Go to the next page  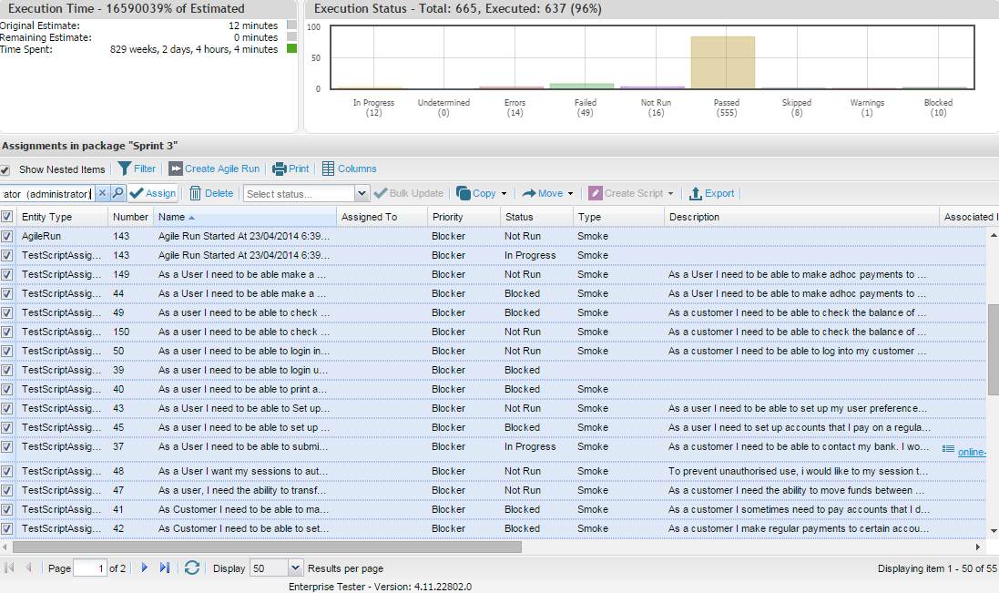[144, 567]
